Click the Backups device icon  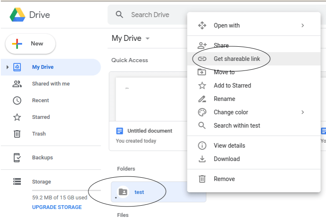tap(17, 158)
